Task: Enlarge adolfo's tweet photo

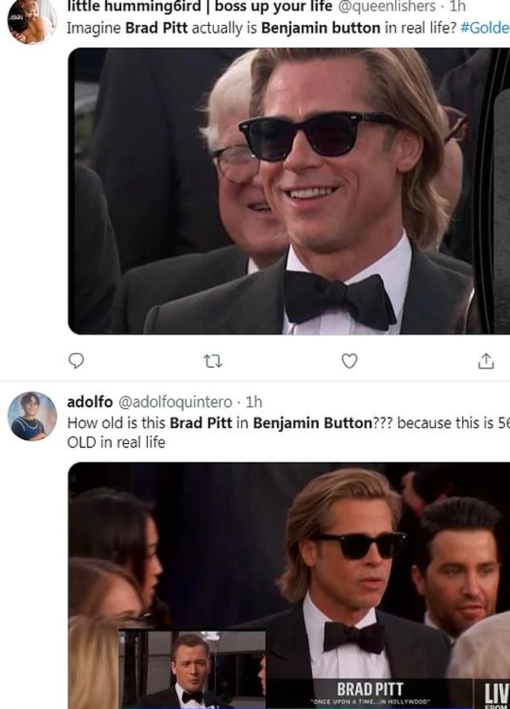Action: pos(289,585)
